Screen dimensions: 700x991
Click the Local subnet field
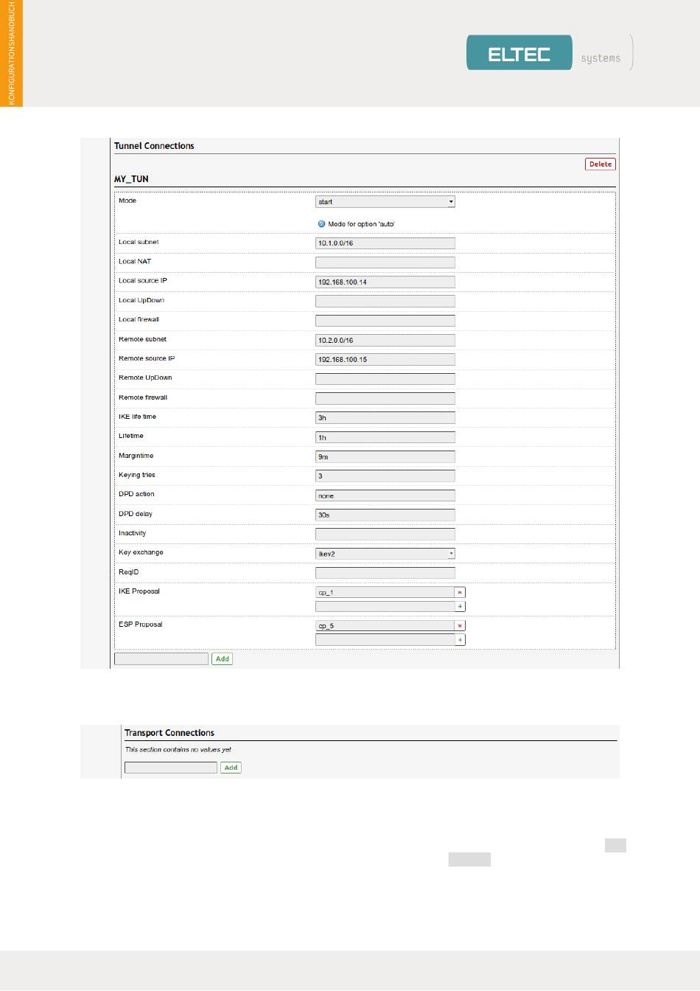385,243
